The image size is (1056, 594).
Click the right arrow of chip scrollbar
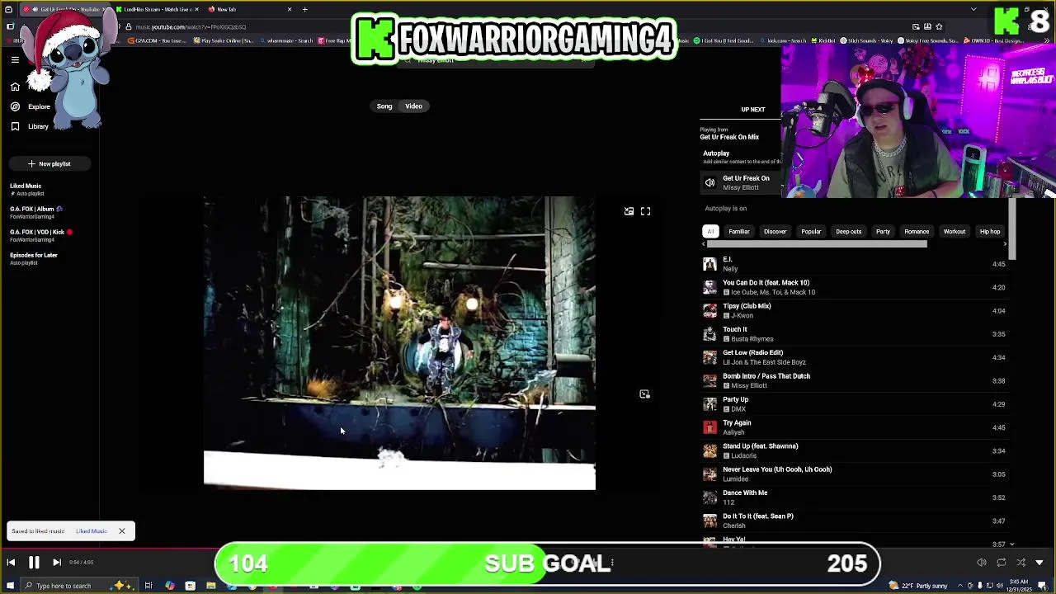pyautogui.click(x=1004, y=244)
